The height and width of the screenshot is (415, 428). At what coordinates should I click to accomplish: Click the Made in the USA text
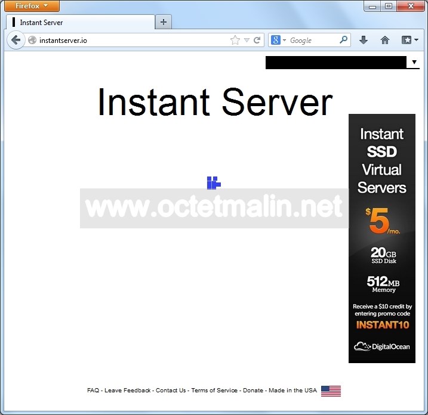coord(292,390)
